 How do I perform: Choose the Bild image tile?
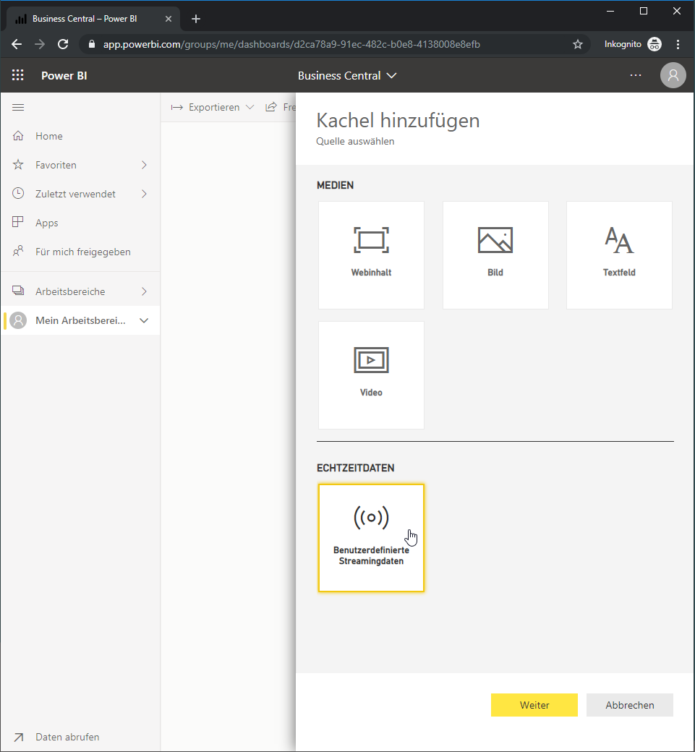point(495,255)
